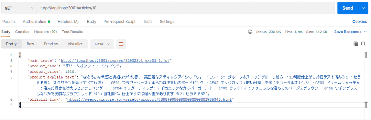Viewport: 371px width, 120px height.
Task: Send the request
Action: pyautogui.click(x=348, y=8)
